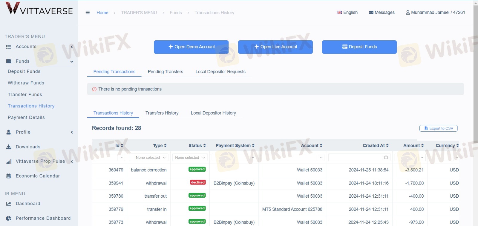Click the Withdraw Funds sidebar link

pyautogui.click(x=26, y=83)
